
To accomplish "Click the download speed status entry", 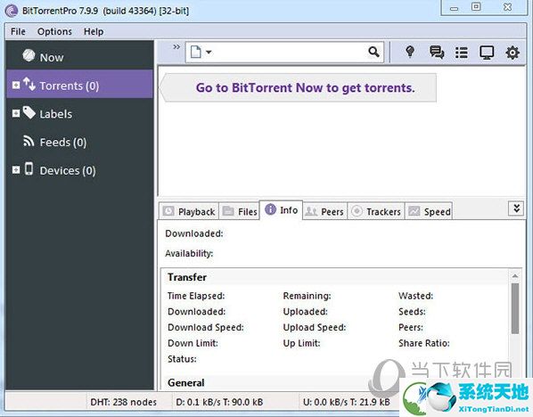I will click(219, 402).
